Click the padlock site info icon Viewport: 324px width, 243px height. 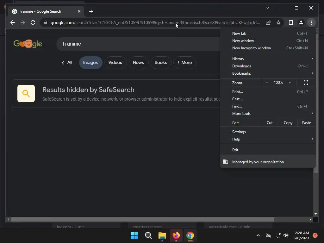46,22
